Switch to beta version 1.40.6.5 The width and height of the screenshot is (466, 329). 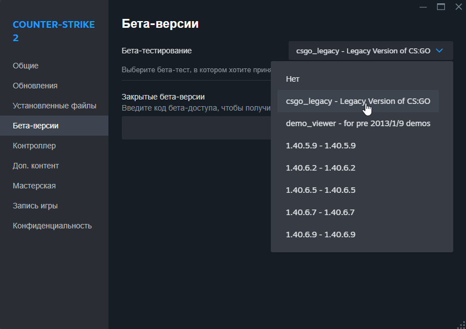pyautogui.click(x=320, y=190)
